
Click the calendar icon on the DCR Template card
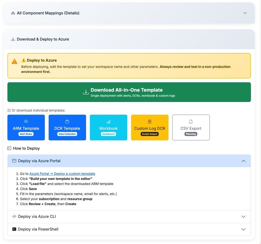coord(67,121)
